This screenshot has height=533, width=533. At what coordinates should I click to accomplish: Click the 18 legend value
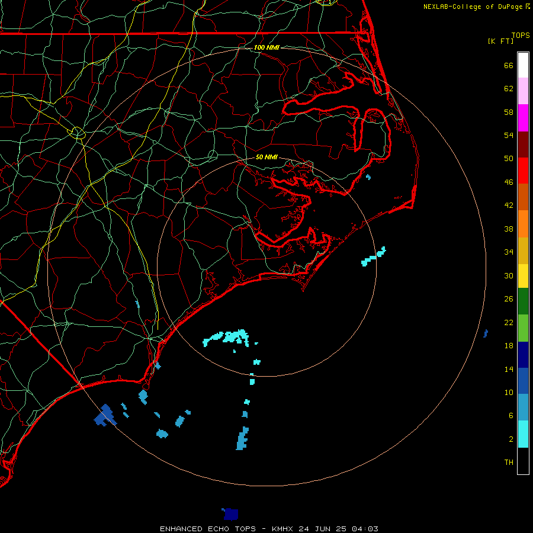(x=509, y=346)
